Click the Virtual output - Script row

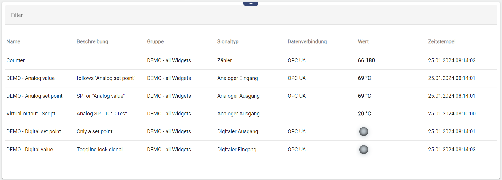click(x=31, y=114)
